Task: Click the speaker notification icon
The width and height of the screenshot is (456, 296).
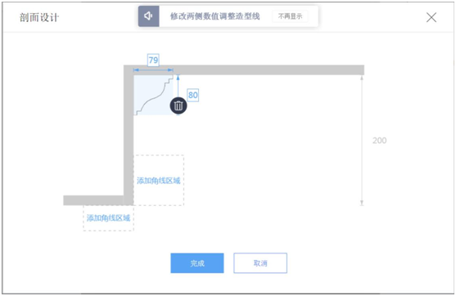Action: click(149, 16)
